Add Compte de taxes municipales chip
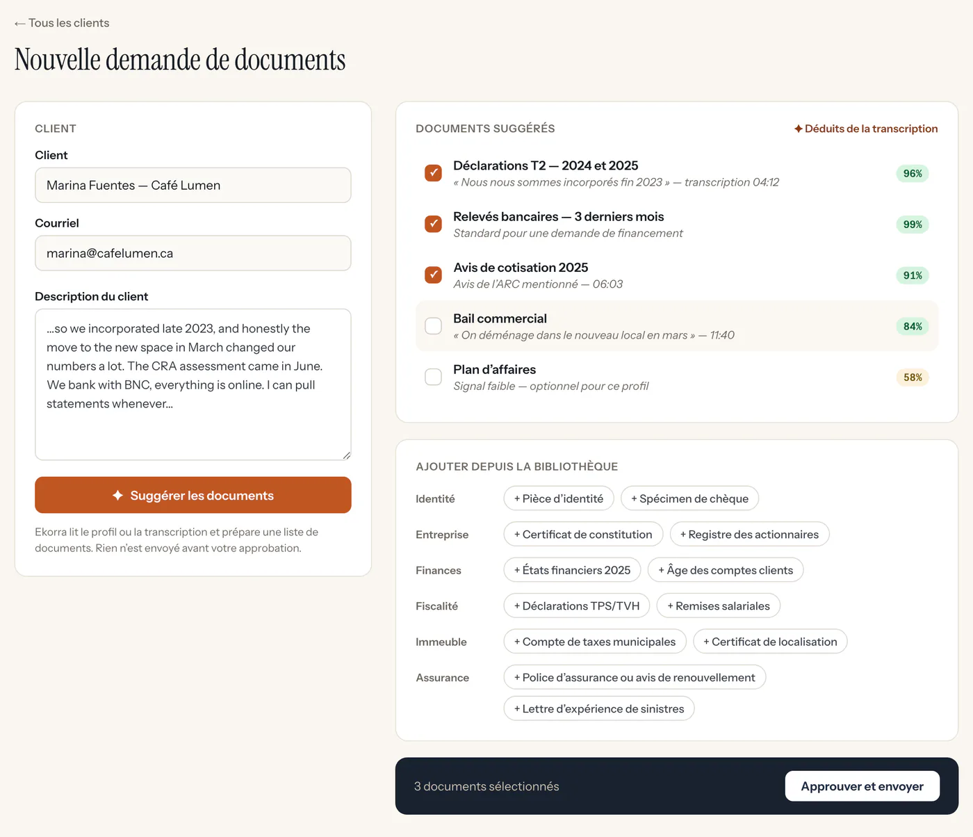This screenshot has height=837, width=973. 595,642
